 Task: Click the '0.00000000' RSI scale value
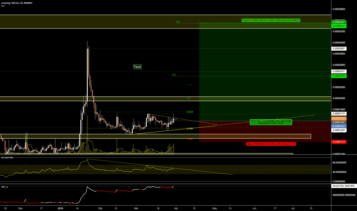click(x=339, y=181)
